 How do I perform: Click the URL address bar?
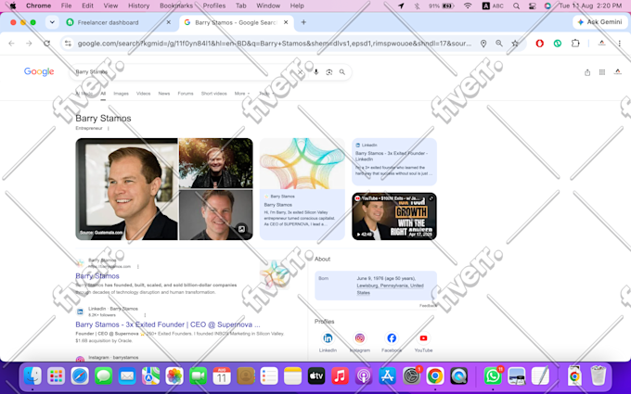275,43
